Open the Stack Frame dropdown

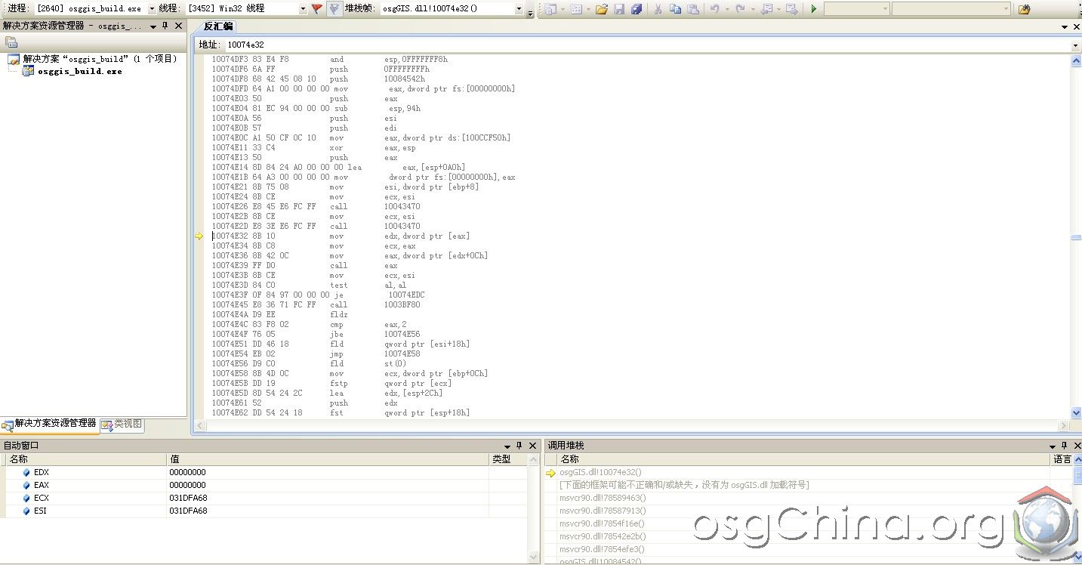(519, 9)
